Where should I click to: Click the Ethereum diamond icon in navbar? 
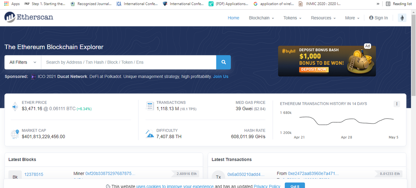point(402,18)
